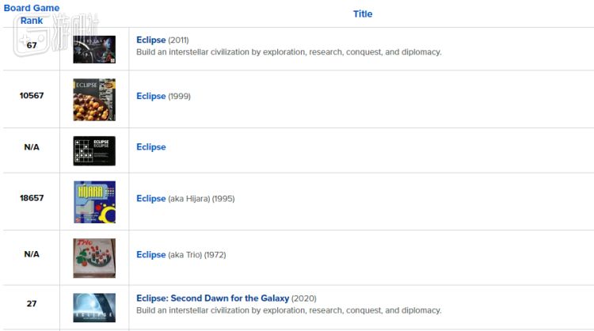
Task: Open the Trio game box thumbnail
Action: [94, 257]
